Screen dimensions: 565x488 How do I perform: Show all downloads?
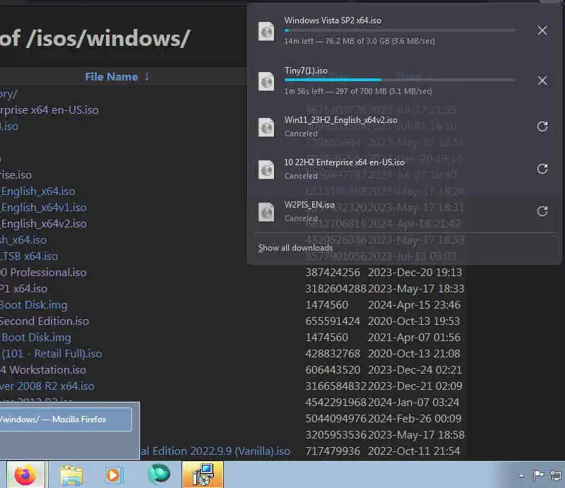coord(295,248)
